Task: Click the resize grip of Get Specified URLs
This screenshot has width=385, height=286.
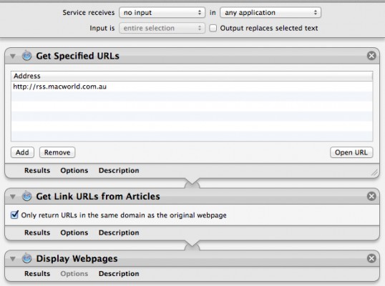Action: pos(374,173)
